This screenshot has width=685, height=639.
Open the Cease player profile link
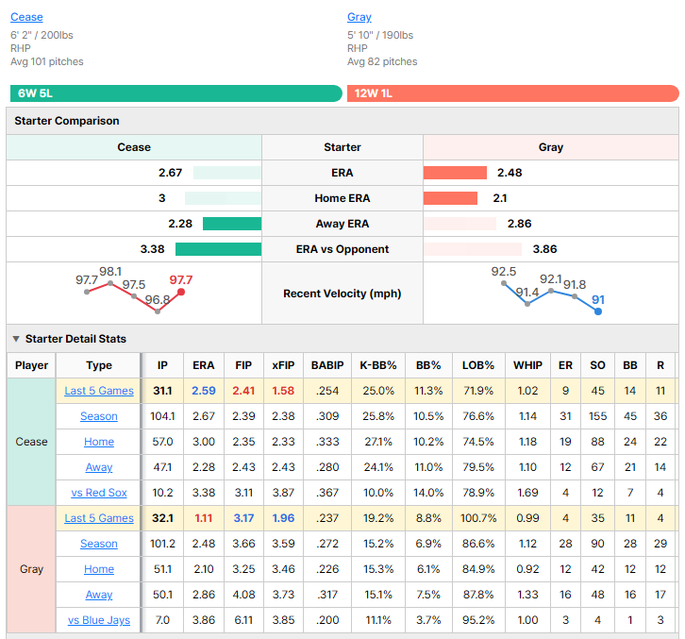coord(26,17)
